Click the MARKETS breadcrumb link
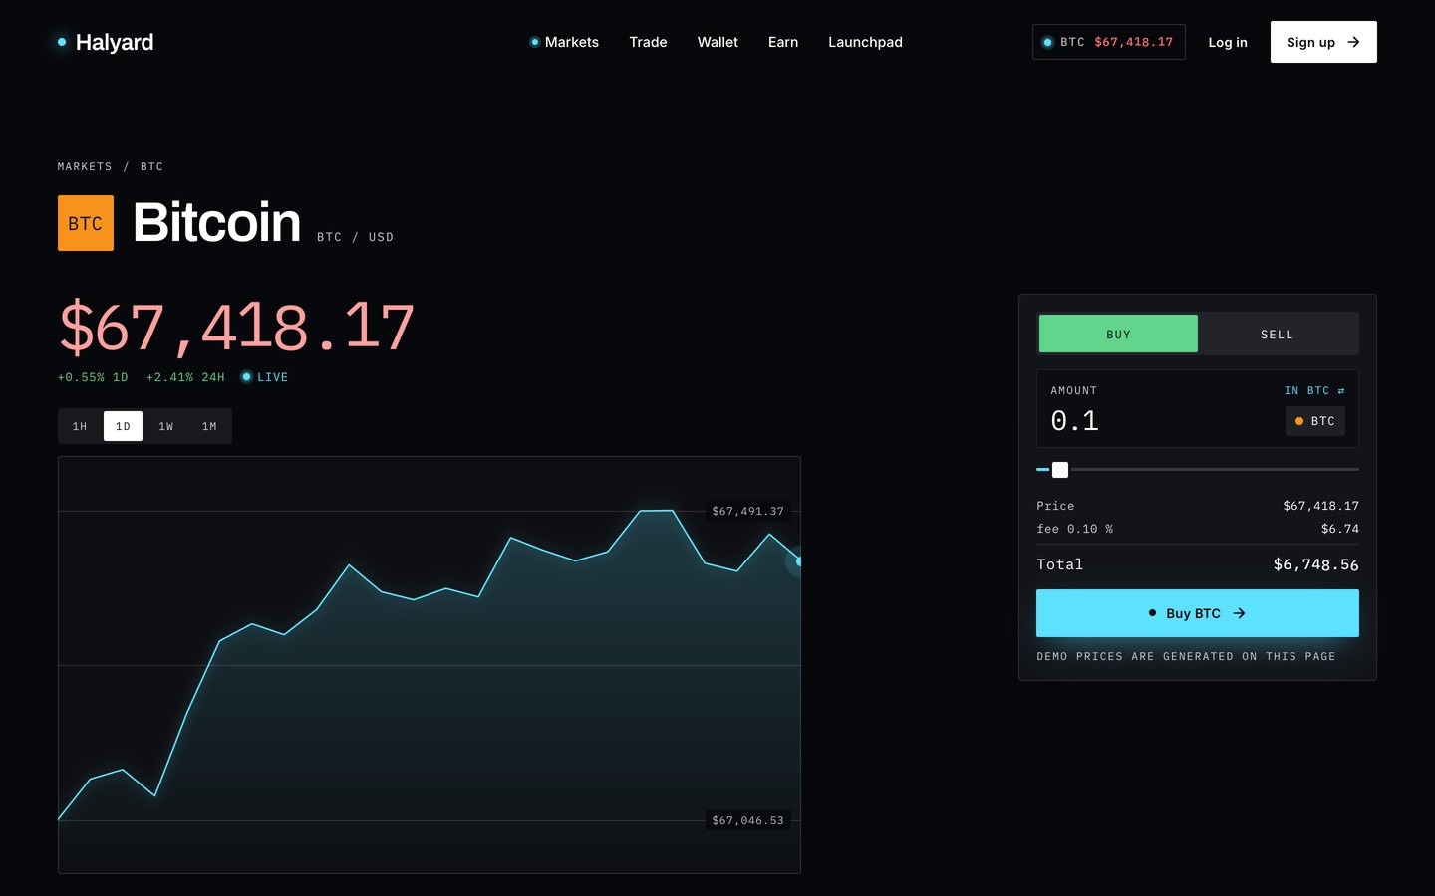The image size is (1435, 896). coord(85,166)
